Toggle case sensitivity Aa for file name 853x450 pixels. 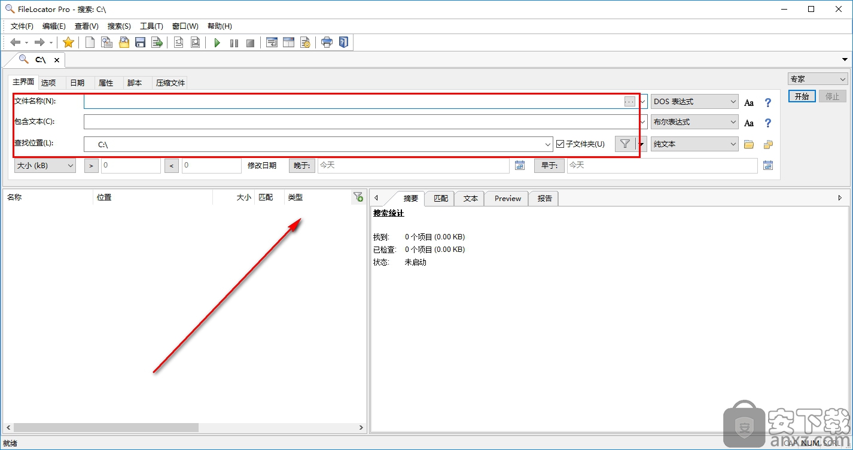(749, 103)
